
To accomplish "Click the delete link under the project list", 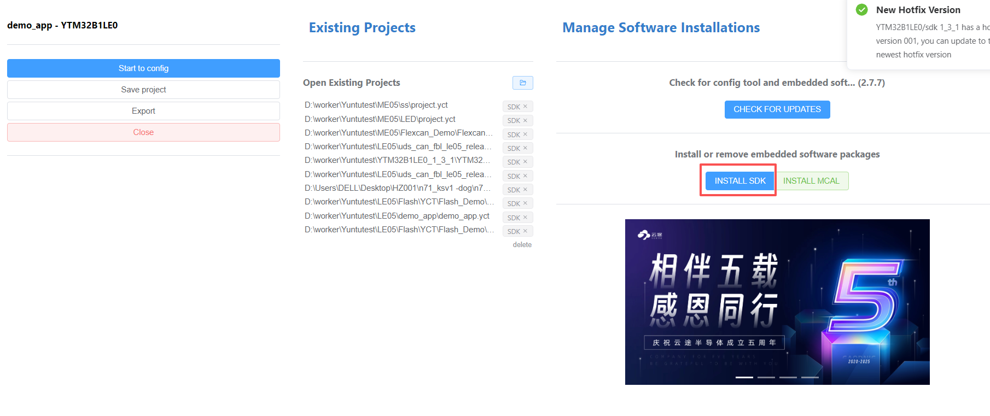I will click(x=522, y=245).
